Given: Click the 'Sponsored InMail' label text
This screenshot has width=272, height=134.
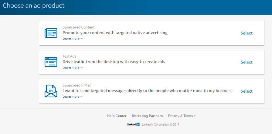Looking at the screenshot, I should pyautogui.click(x=77, y=85).
